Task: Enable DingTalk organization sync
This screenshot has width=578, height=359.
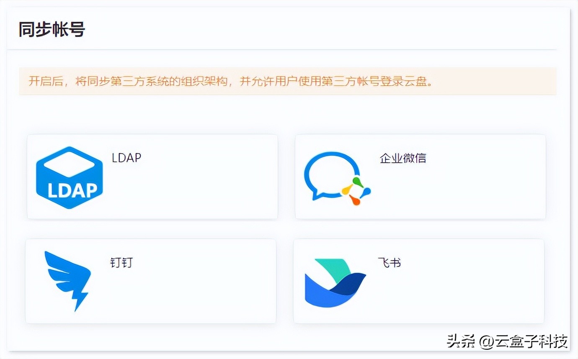Action: (151, 281)
